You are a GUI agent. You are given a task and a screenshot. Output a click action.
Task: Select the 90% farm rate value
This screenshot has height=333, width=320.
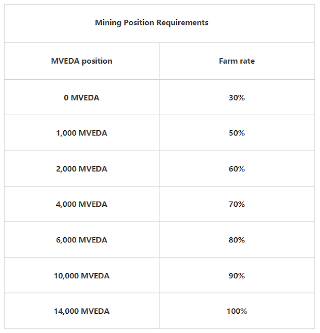(237, 276)
